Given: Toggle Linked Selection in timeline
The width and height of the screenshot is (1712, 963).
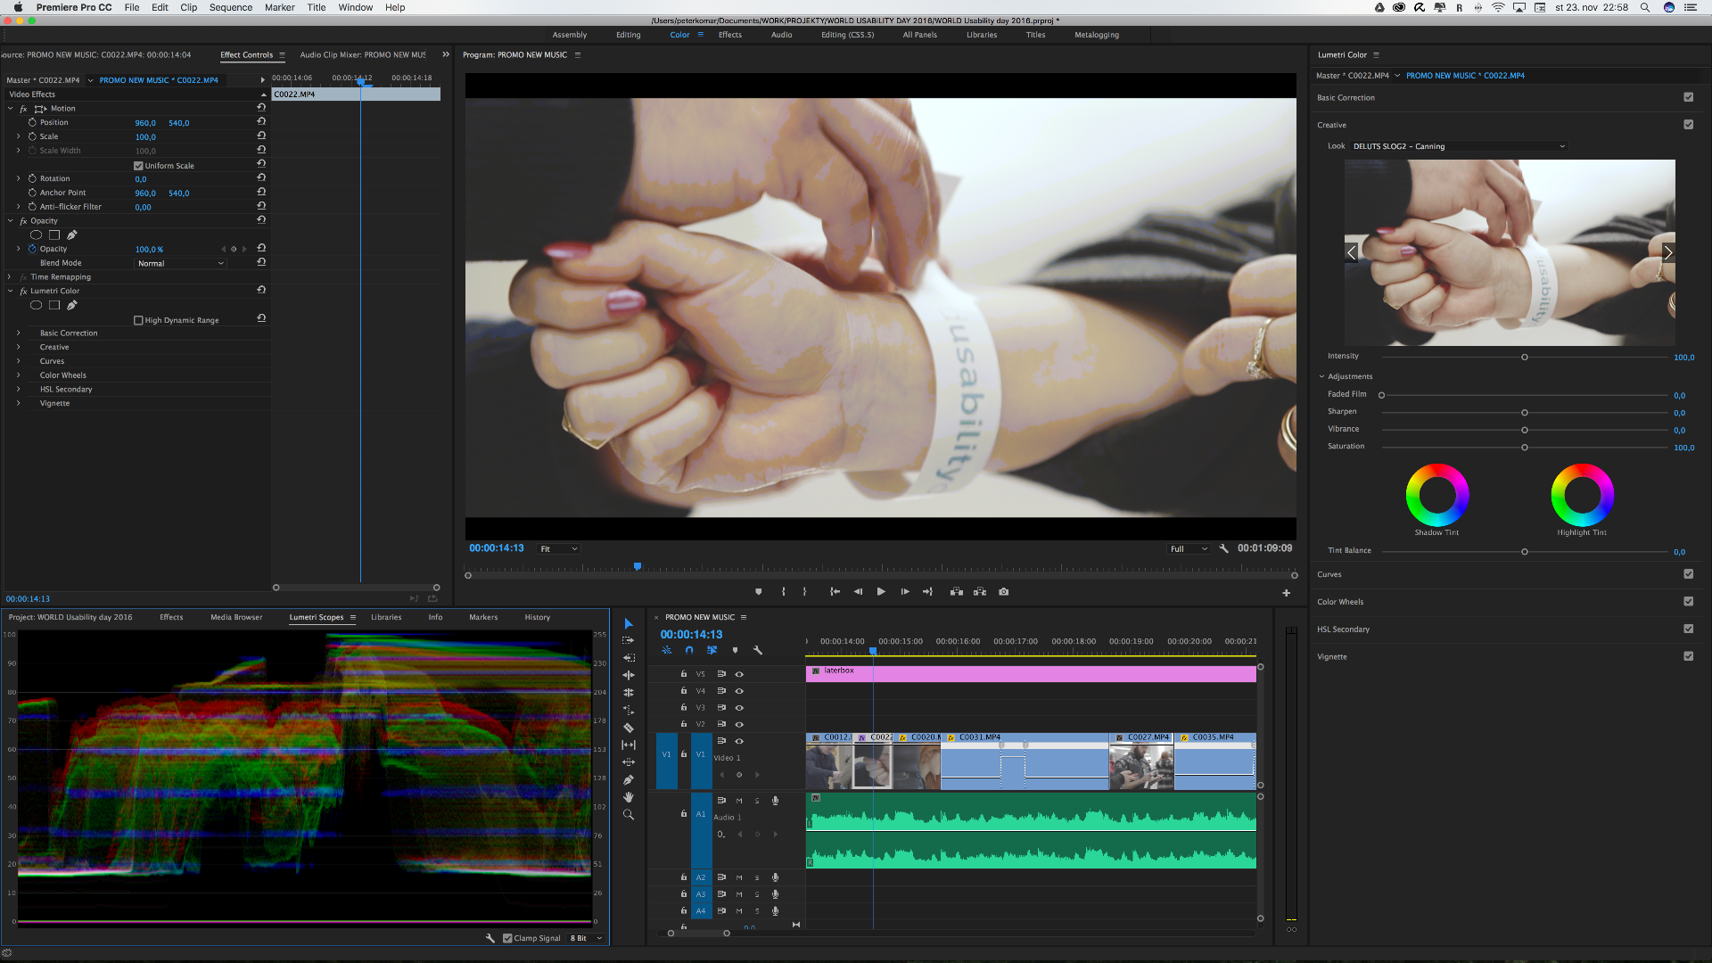Looking at the screenshot, I should click(x=712, y=650).
